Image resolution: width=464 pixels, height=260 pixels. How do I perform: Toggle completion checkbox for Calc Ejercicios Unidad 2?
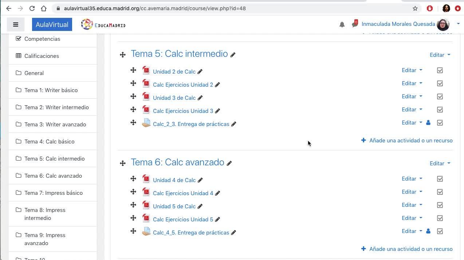(x=440, y=83)
